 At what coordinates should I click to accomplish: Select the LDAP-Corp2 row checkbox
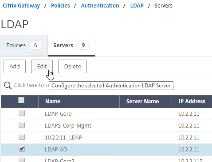click(x=22, y=160)
